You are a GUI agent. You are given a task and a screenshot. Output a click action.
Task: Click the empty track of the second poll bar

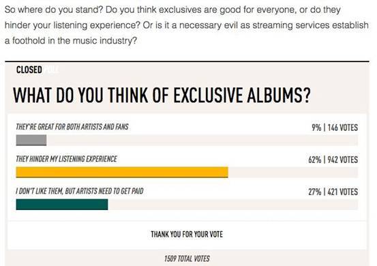[293, 173]
